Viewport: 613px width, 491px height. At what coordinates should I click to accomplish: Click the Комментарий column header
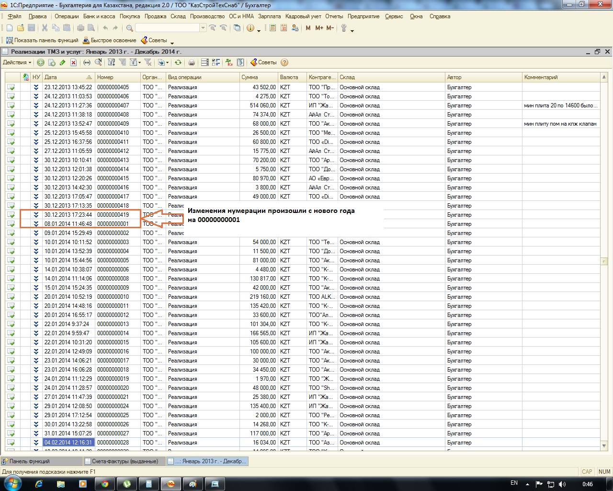561,77
